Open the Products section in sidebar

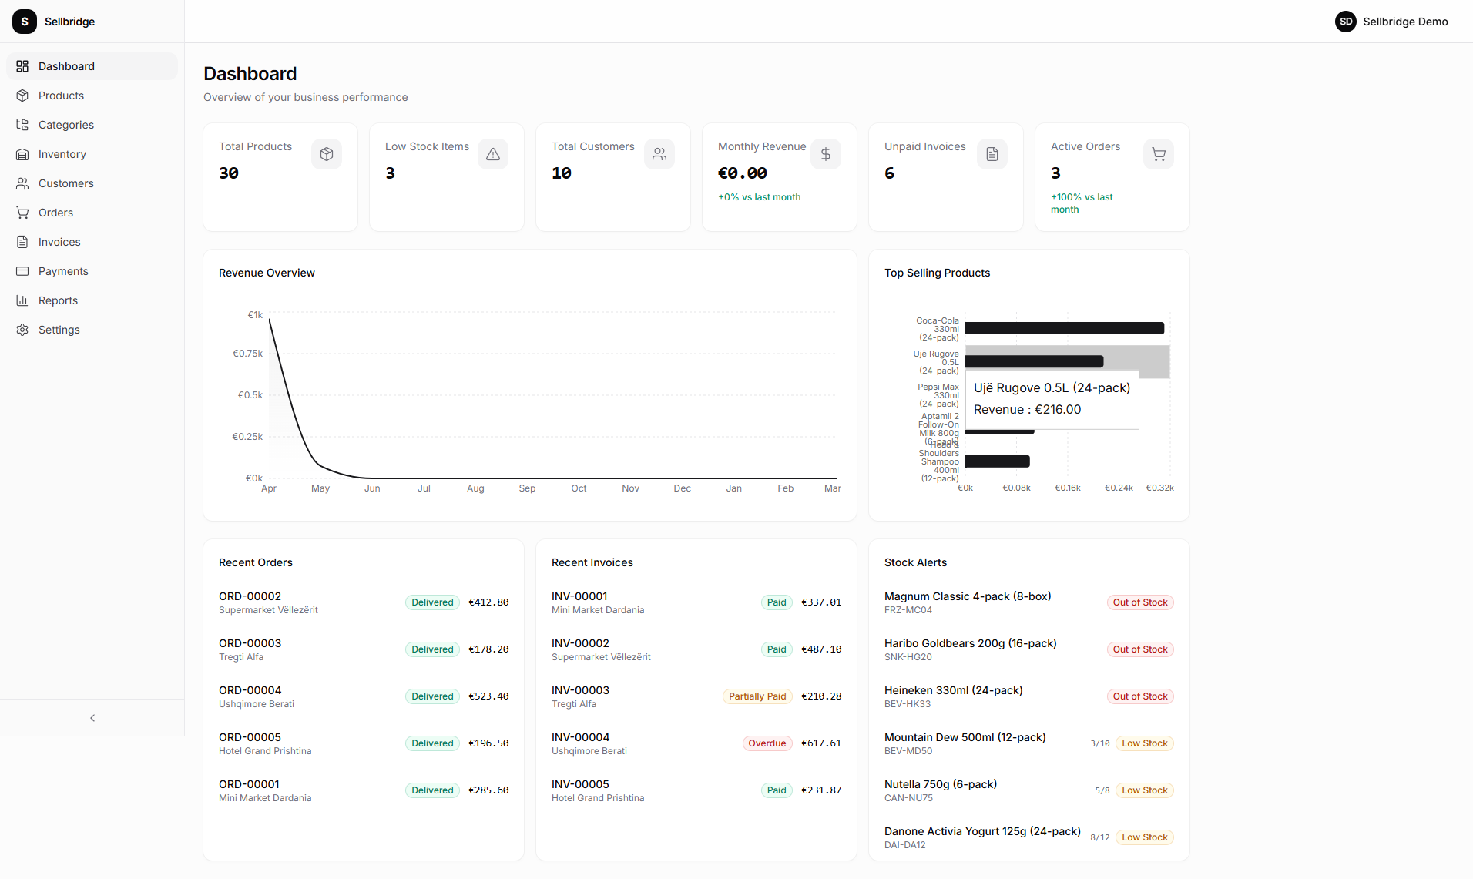coord(60,96)
